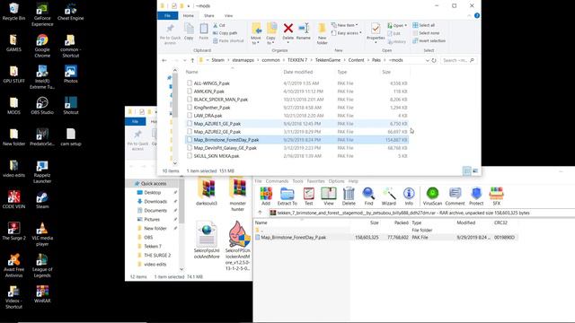
Task: Click Copy path in the Clipboard group
Action: pos(225,33)
